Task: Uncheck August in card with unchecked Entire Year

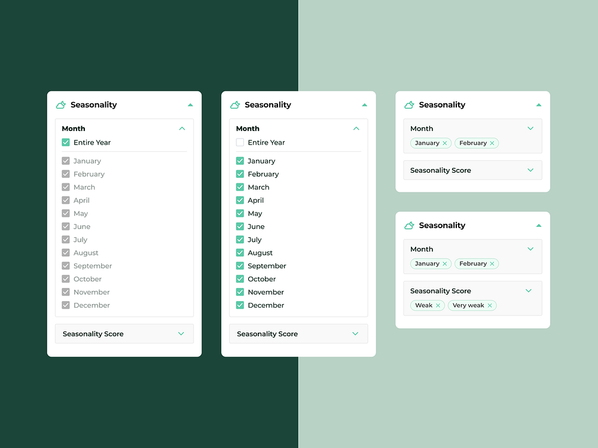Action: pyautogui.click(x=240, y=253)
